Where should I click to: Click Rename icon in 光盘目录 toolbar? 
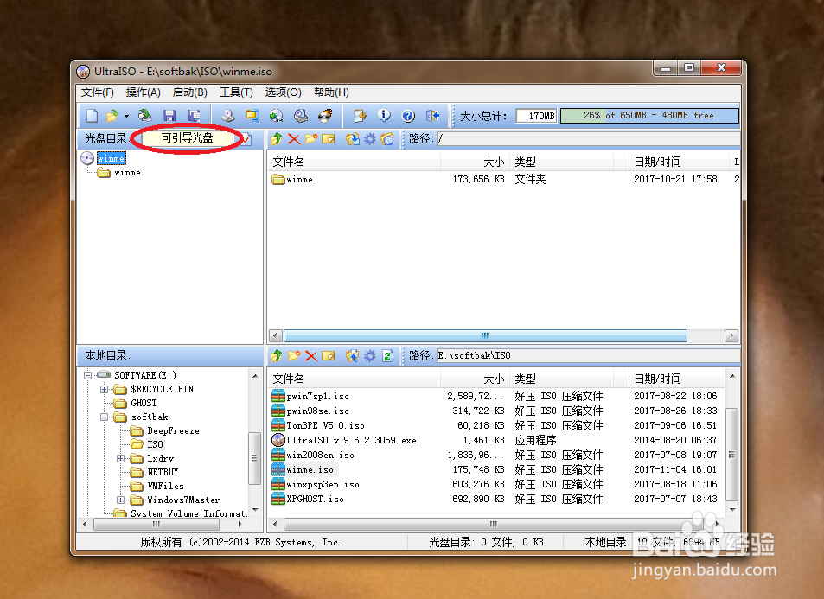(329, 138)
